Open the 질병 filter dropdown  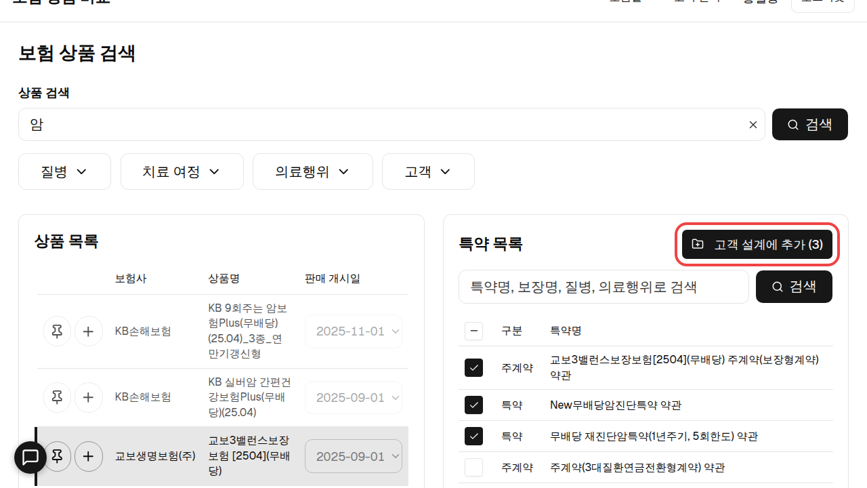(x=64, y=171)
